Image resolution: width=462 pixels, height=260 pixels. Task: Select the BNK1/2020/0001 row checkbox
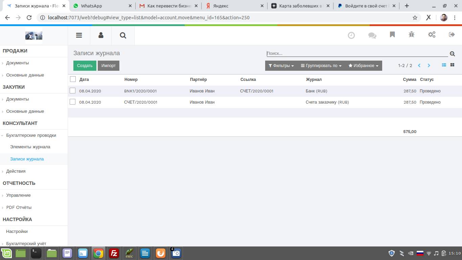point(72,91)
